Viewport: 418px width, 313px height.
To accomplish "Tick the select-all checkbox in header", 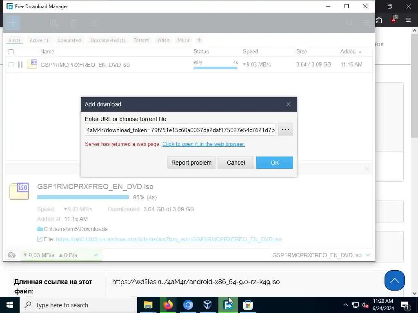I will click(x=11, y=52).
